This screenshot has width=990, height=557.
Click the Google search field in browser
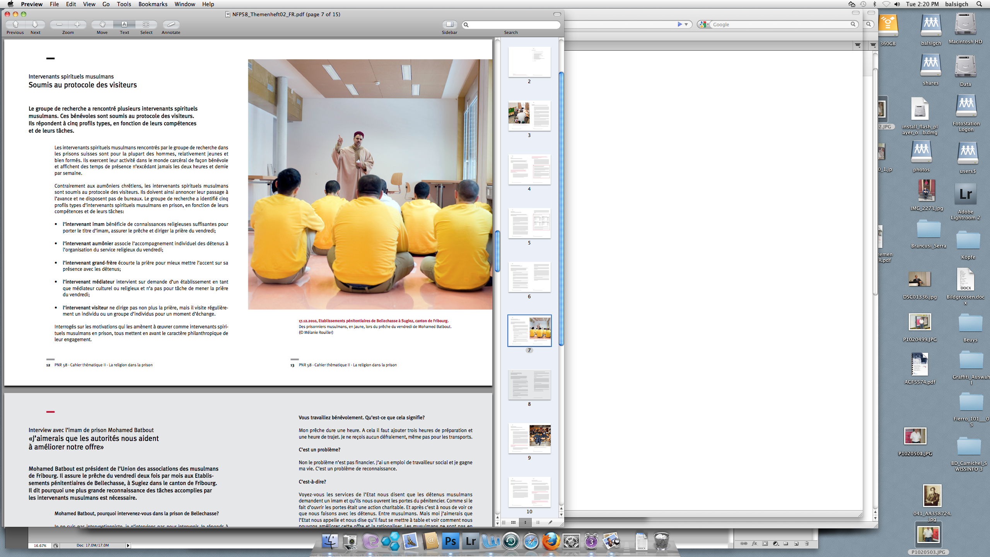click(781, 24)
